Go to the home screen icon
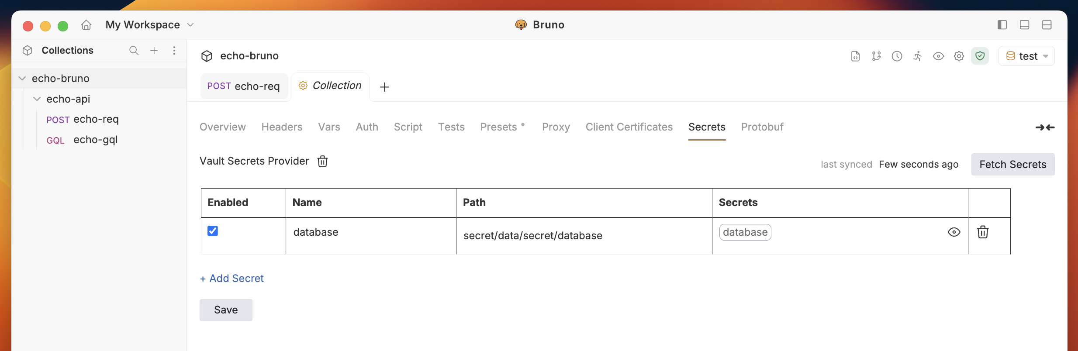 pyautogui.click(x=86, y=25)
